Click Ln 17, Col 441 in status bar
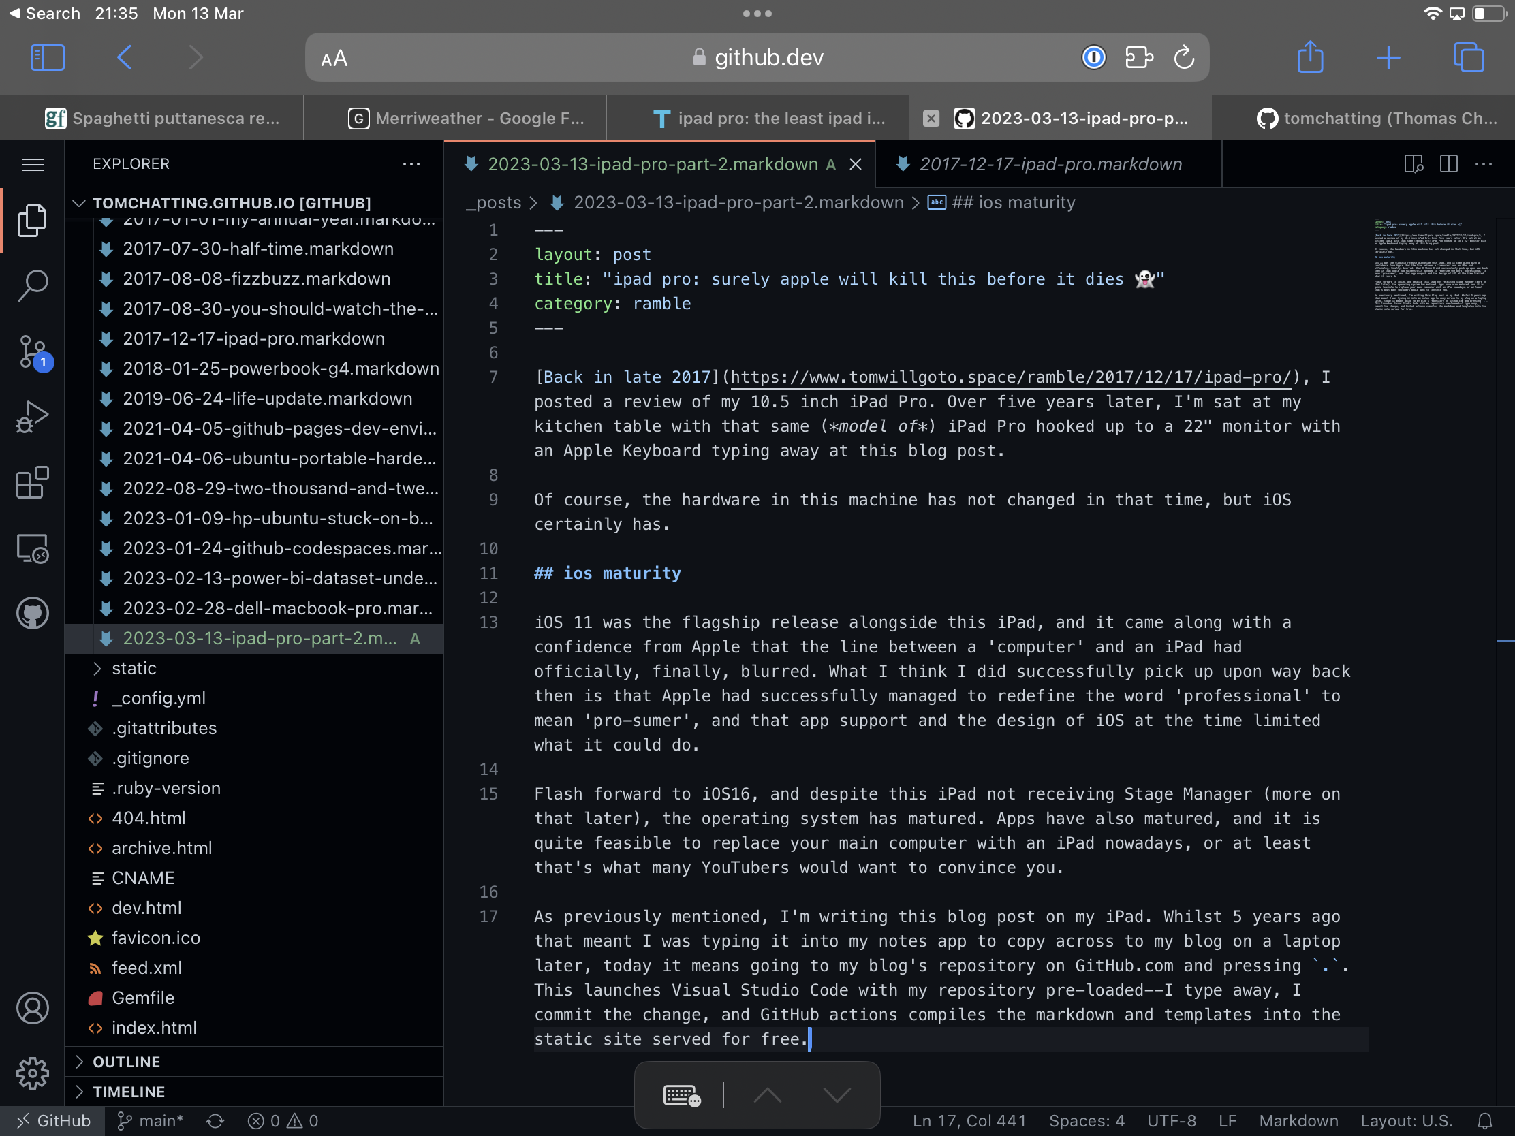Viewport: 1515px width, 1136px height. point(969,1121)
